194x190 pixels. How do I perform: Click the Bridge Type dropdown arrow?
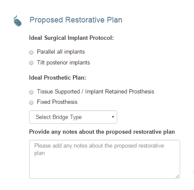[113, 117]
